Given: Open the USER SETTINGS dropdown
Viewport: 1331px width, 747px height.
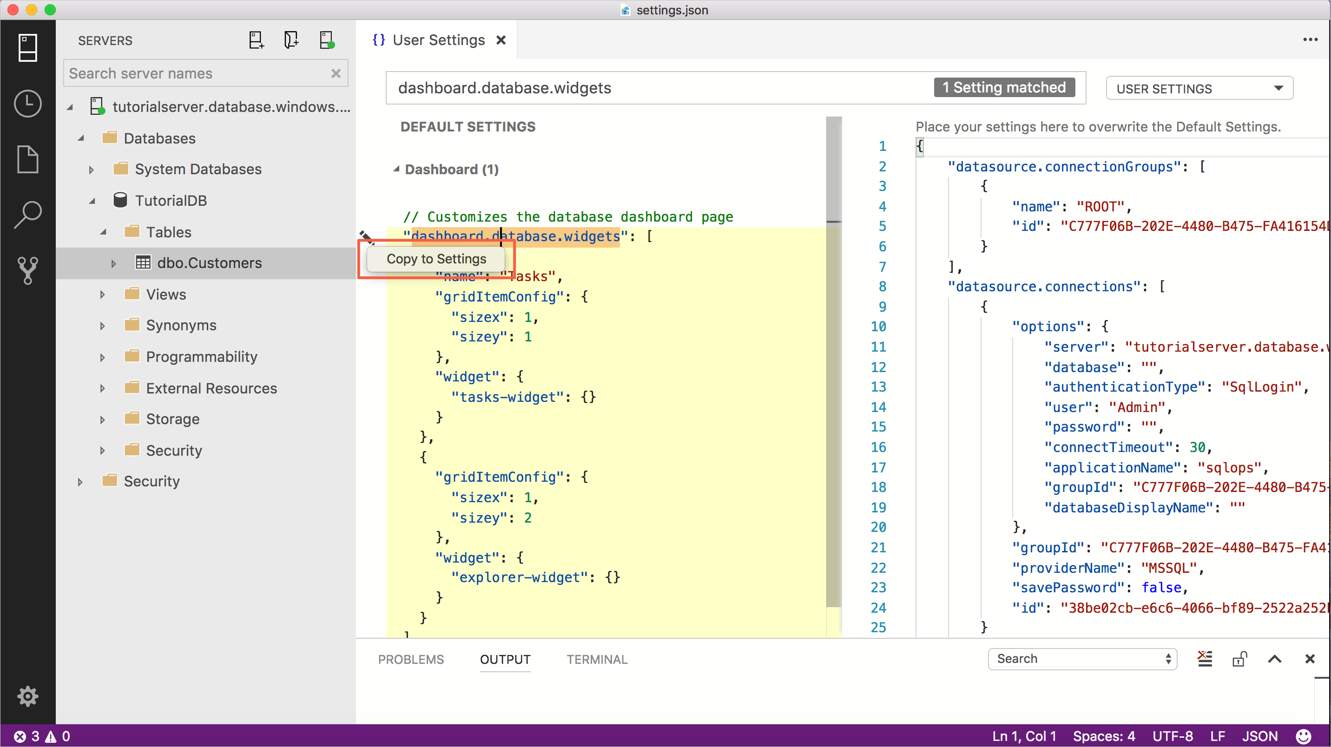Looking at the screenshot, I should [1199, 88].
